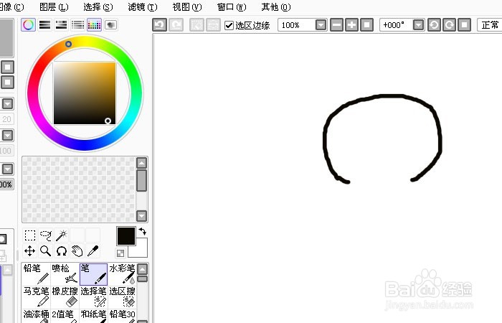Show the HSV slider panel

pos(61,24)
